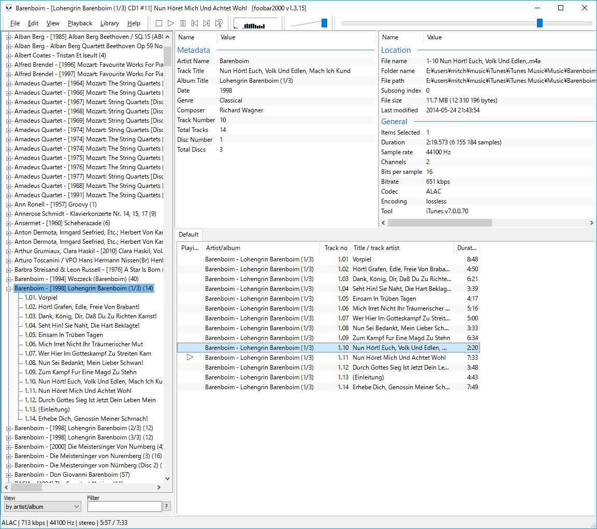Click Composer value Richard Wagner

pyautogui.click(x=241, y=110)
